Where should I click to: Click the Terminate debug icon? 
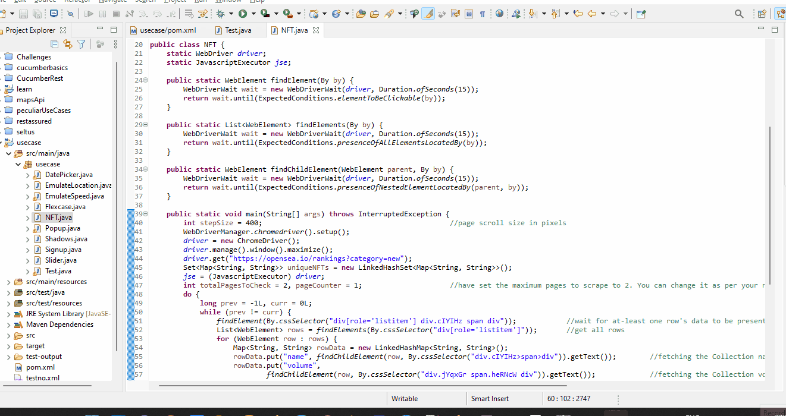click(x=116, y=14)
